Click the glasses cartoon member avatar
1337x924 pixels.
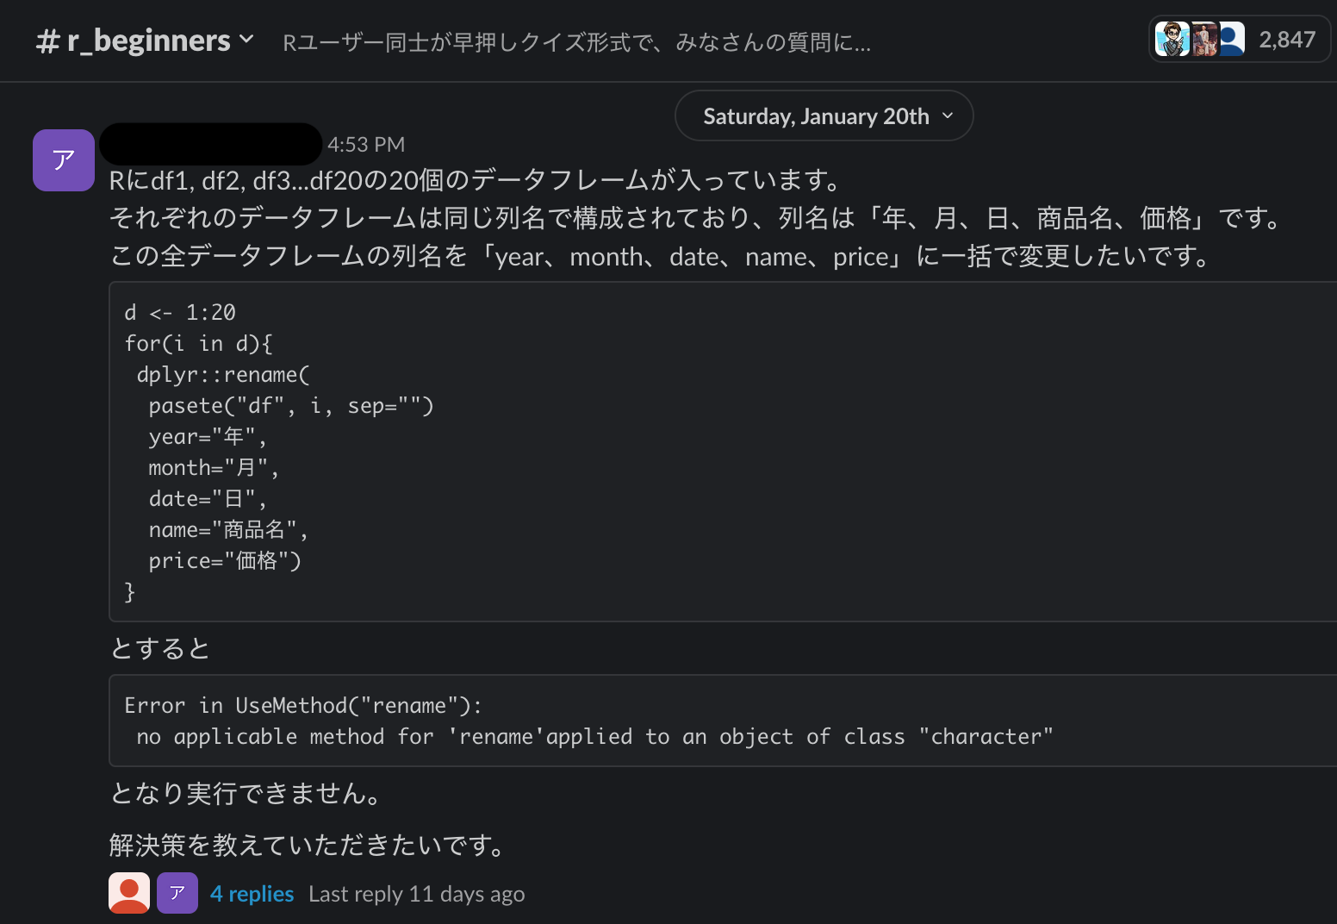click(x=1172, y=40)
